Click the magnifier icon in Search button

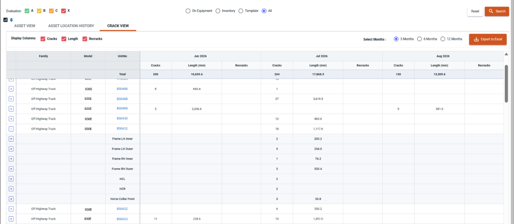(x=491, y=11)
